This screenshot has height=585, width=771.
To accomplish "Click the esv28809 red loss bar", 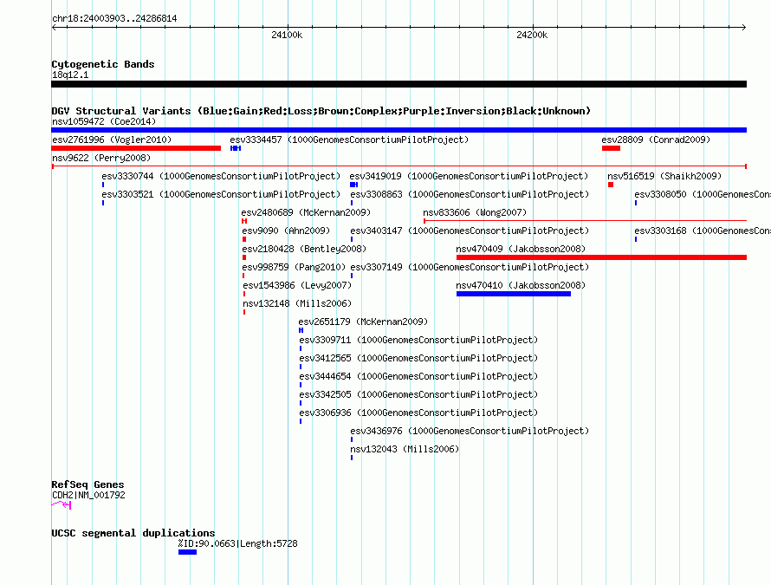I will click(612, 148).
